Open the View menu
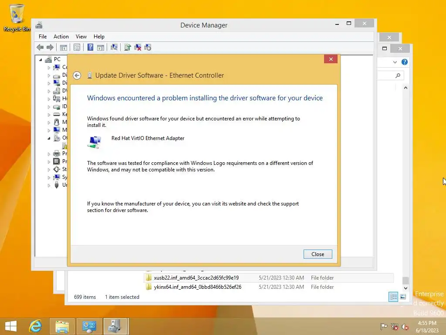 81,37
